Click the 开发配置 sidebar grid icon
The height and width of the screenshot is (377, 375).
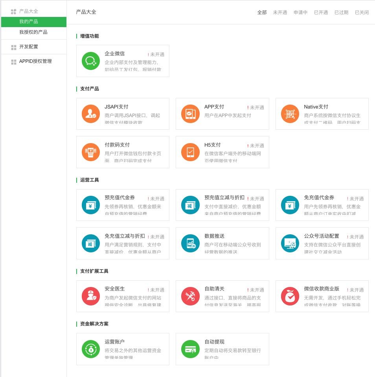[x=13, y=47]
